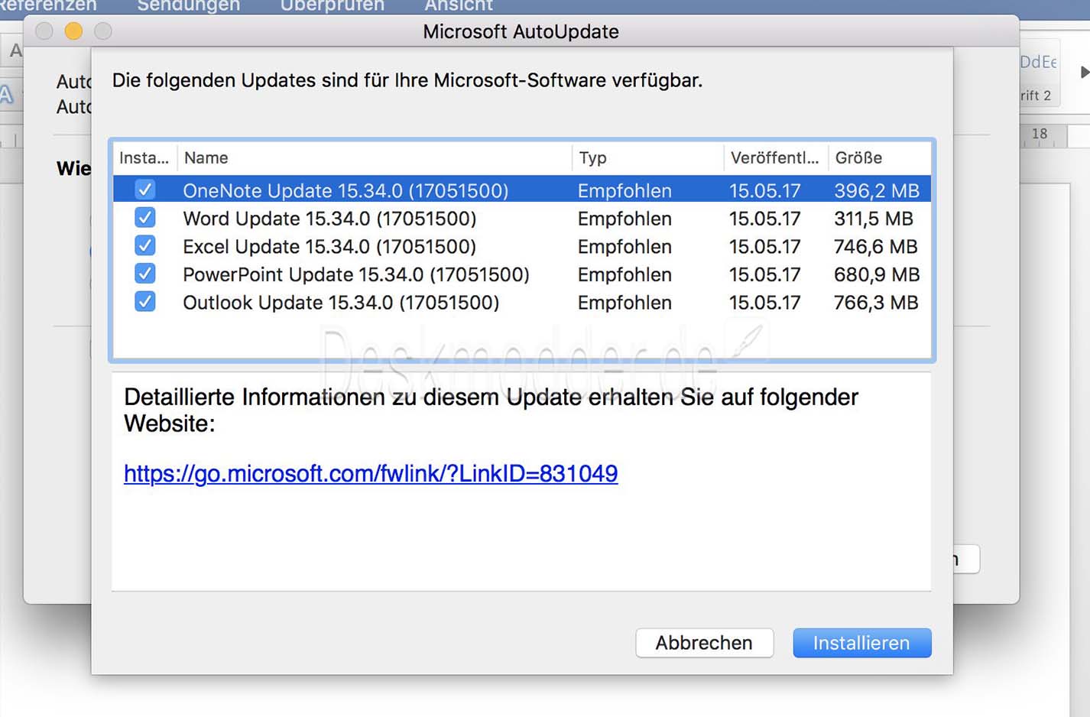Viewport: 1090px width, 717px height.
Task: Click the 311,5 MB size cell
Action: pyautogui.click(x=874, y=219)
